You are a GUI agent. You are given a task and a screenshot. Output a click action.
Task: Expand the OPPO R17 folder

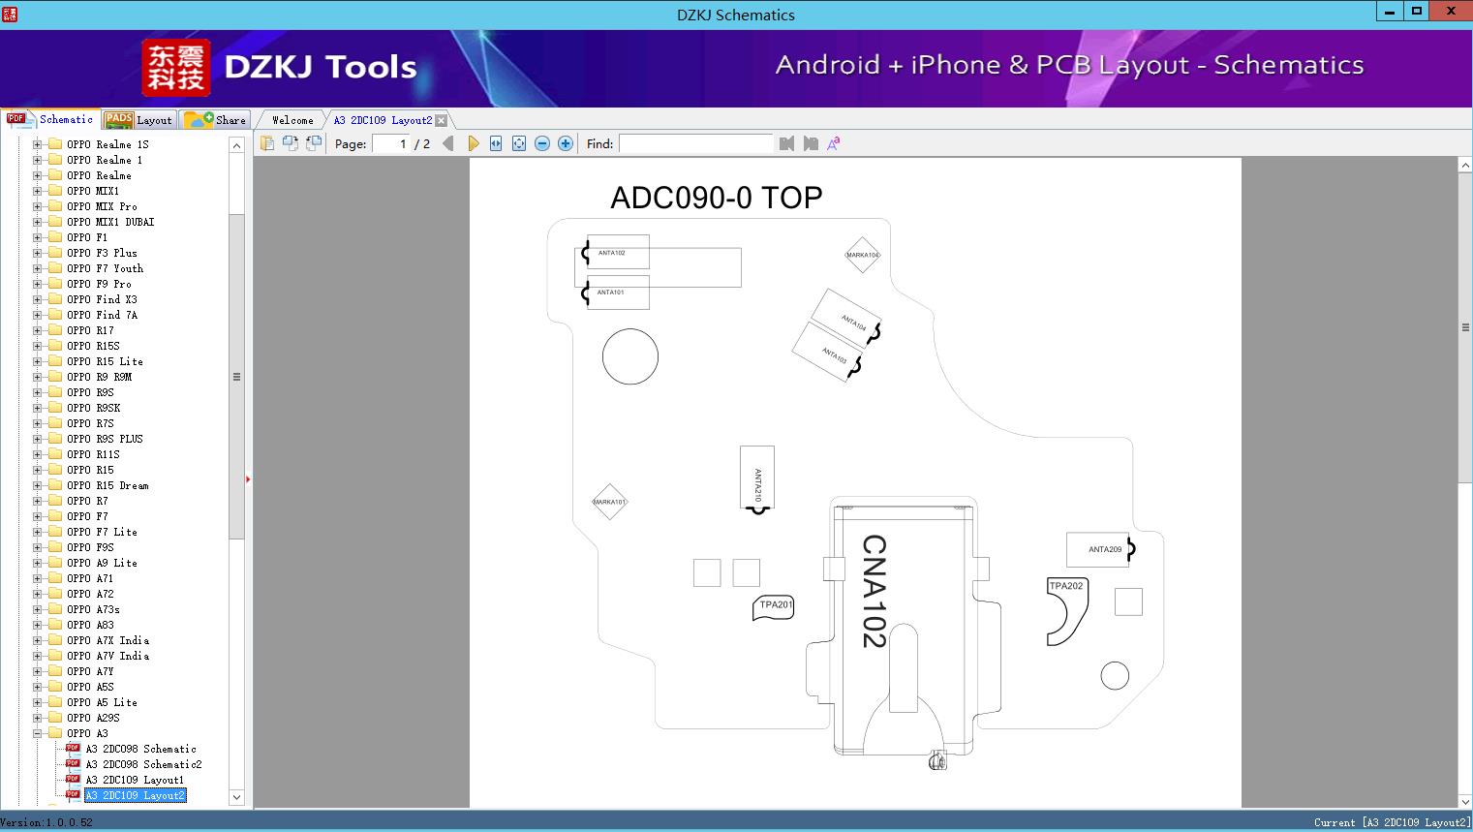tap(38, 330)
